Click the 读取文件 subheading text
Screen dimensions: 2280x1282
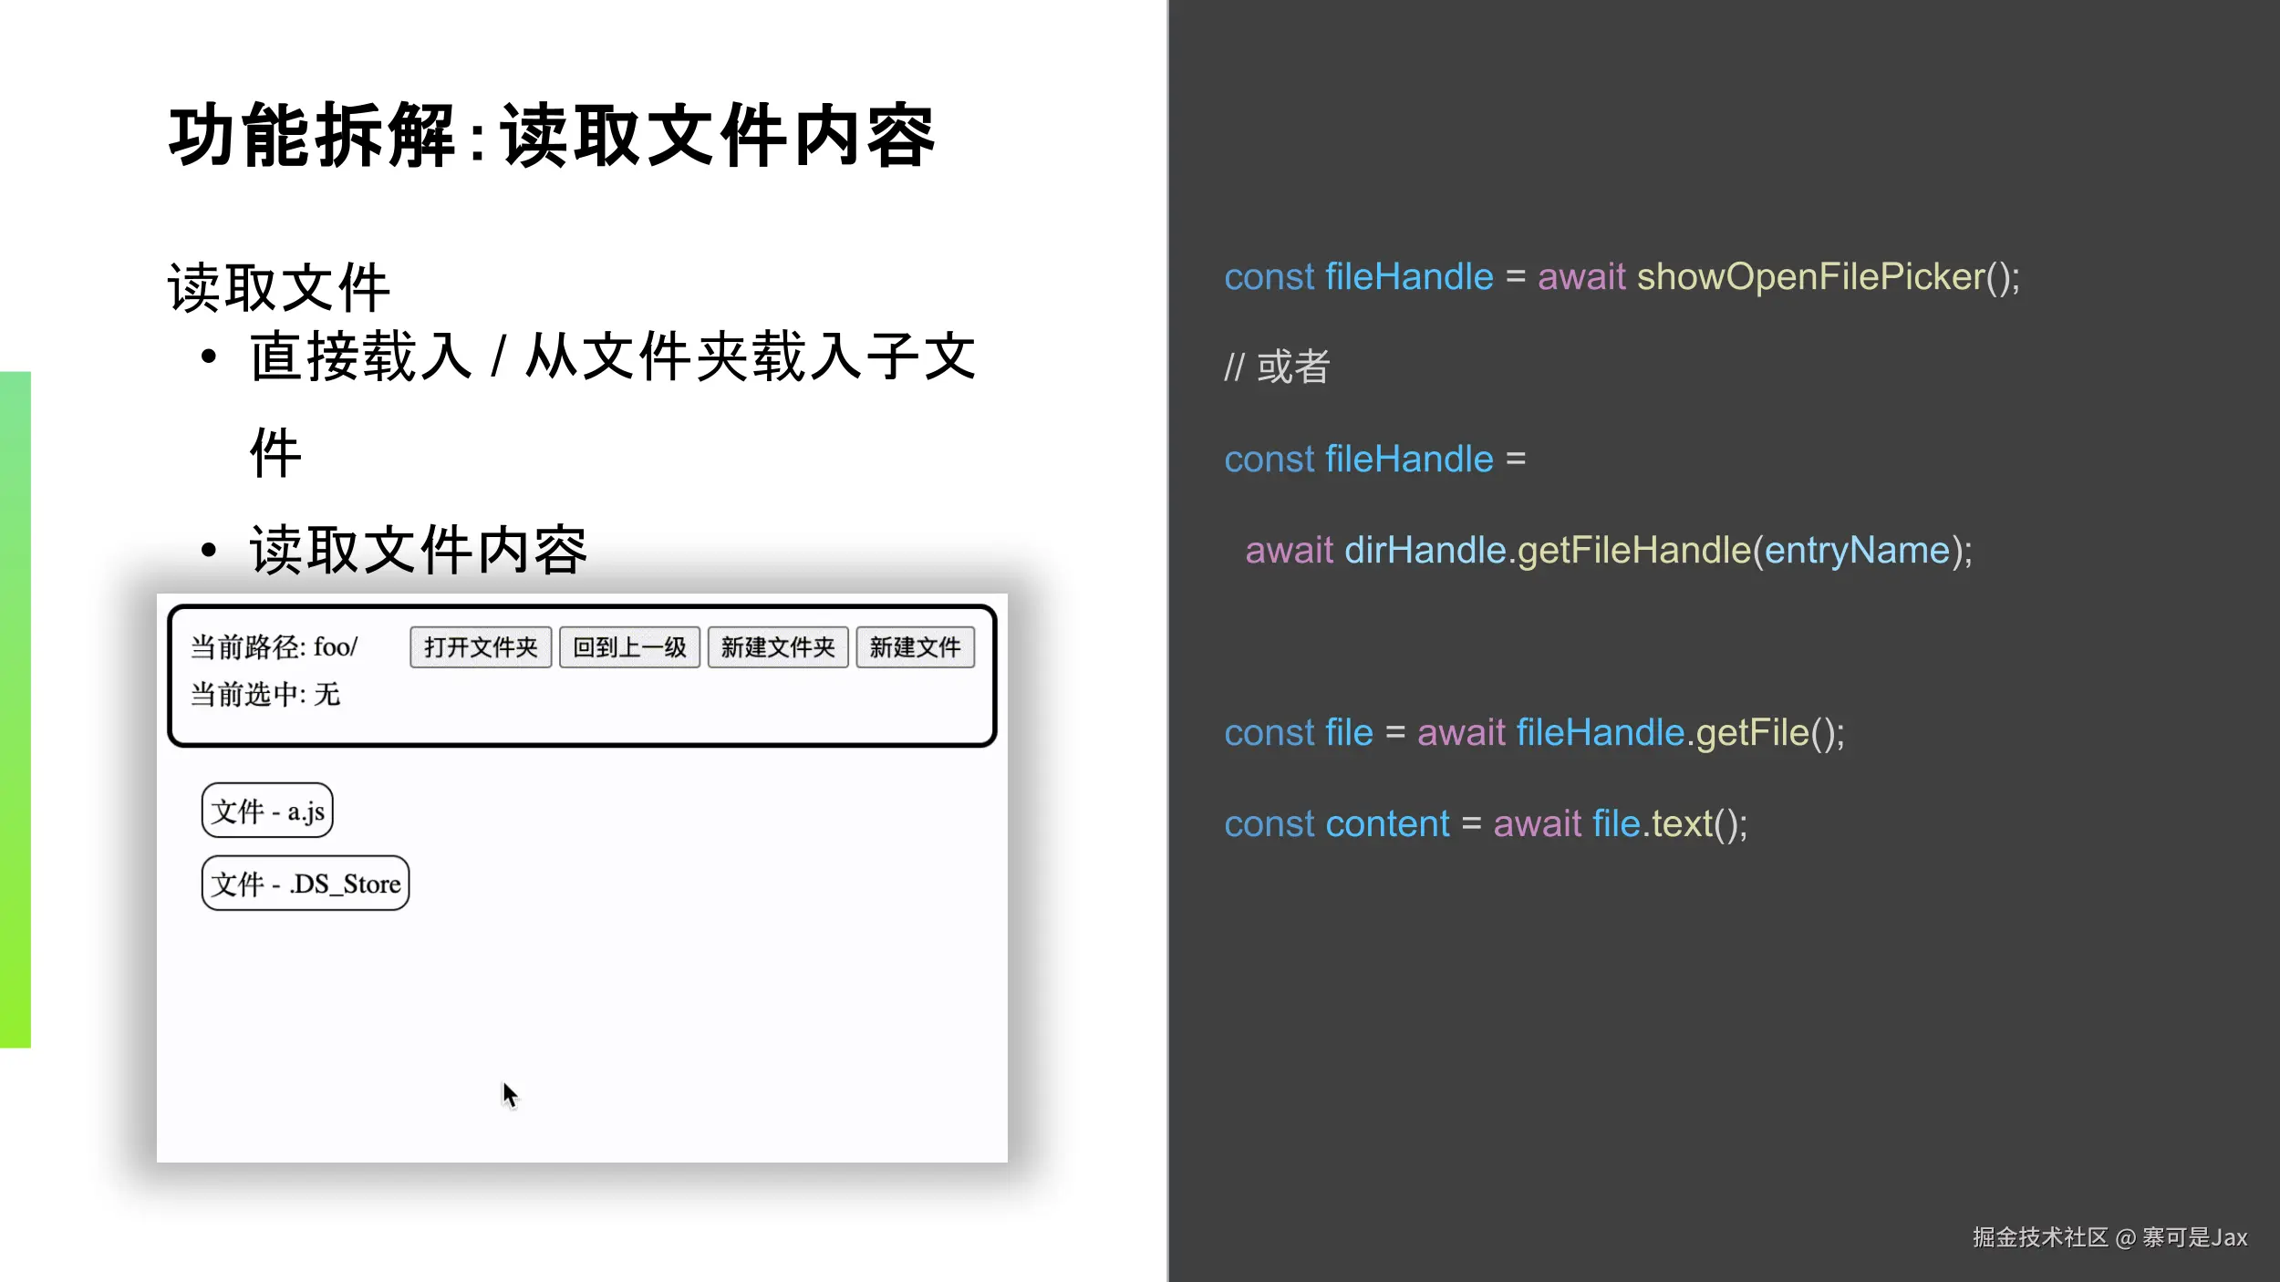coord(278,288)
